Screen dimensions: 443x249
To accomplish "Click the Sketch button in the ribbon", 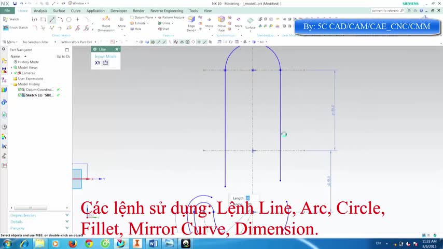I will [11, 19].
